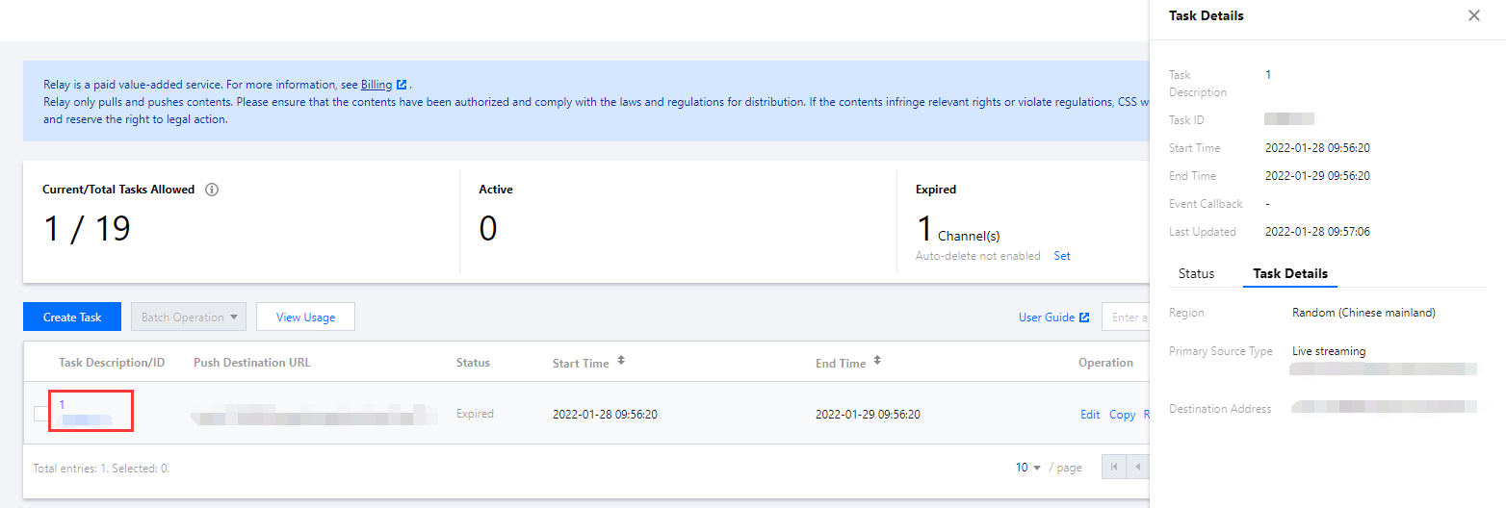The image size is (1506, 508).
Task: Select the Task Details tab
Action: pos(1289,273)
